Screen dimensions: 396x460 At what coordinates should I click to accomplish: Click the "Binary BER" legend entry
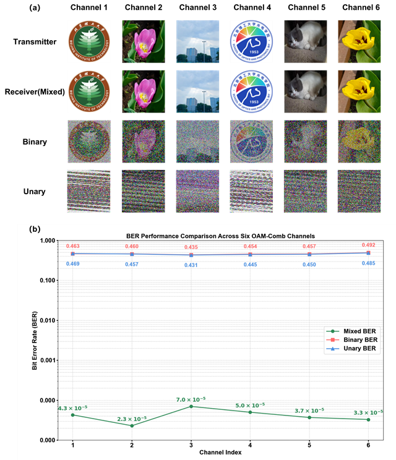351,339
